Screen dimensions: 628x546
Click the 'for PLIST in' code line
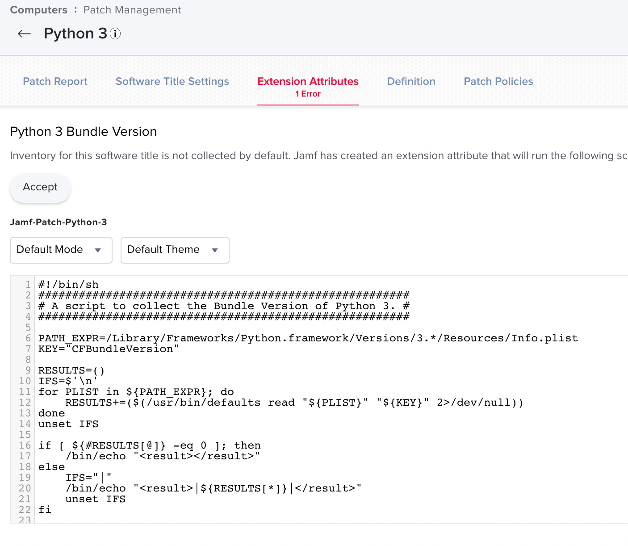136,392
